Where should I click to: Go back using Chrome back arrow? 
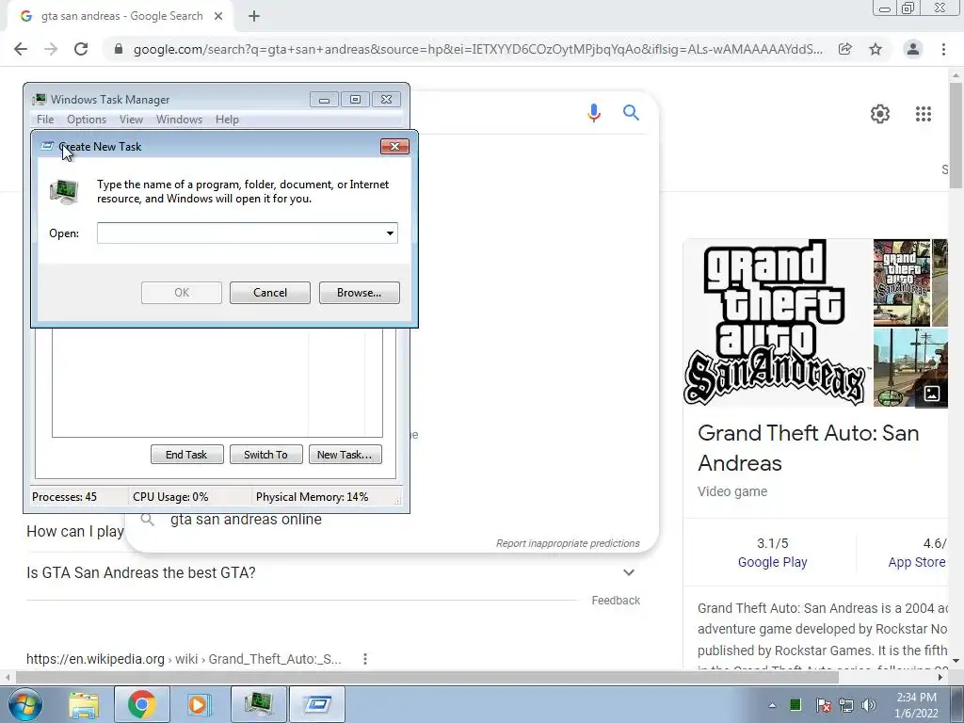(x=21, y=49)
